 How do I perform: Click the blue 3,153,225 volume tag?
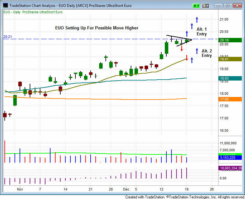click(230, 158)
